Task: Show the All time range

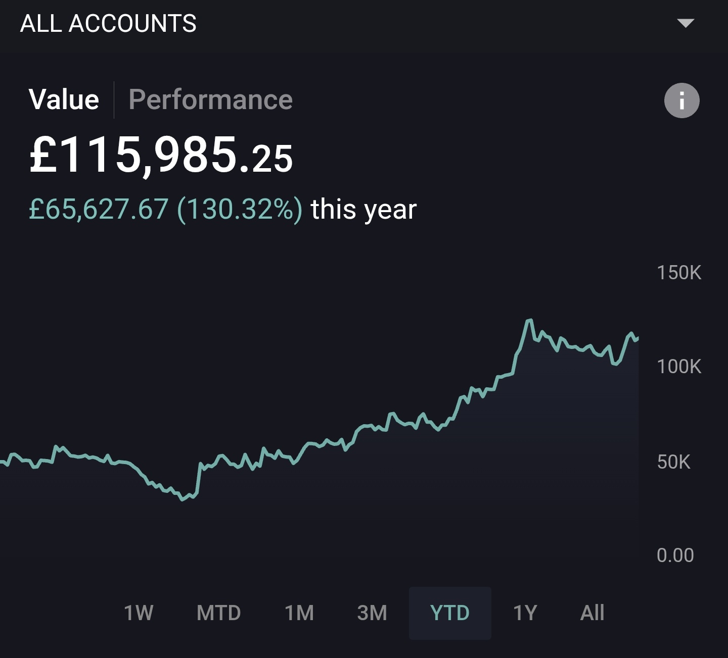Action: [592, 613]
